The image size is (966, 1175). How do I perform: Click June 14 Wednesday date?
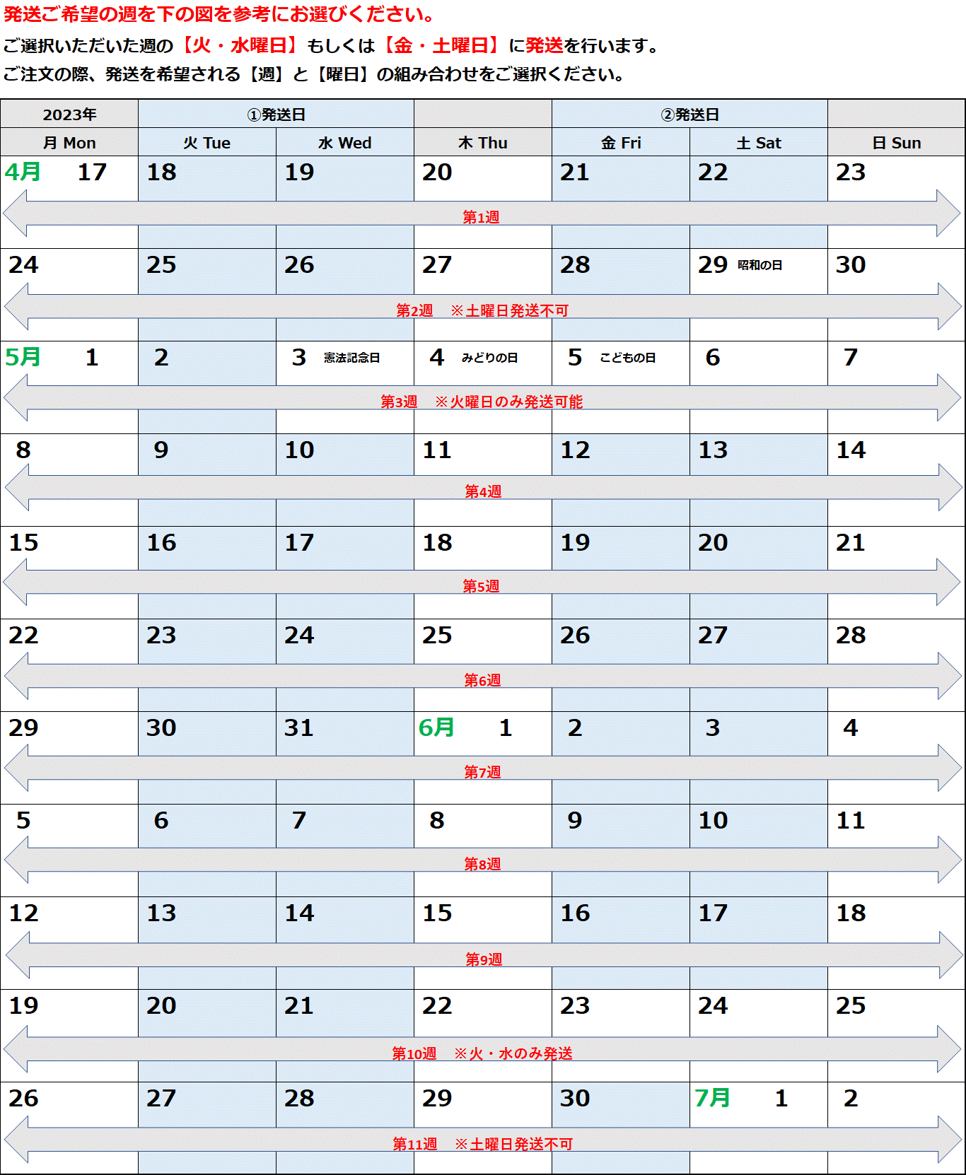299,913
